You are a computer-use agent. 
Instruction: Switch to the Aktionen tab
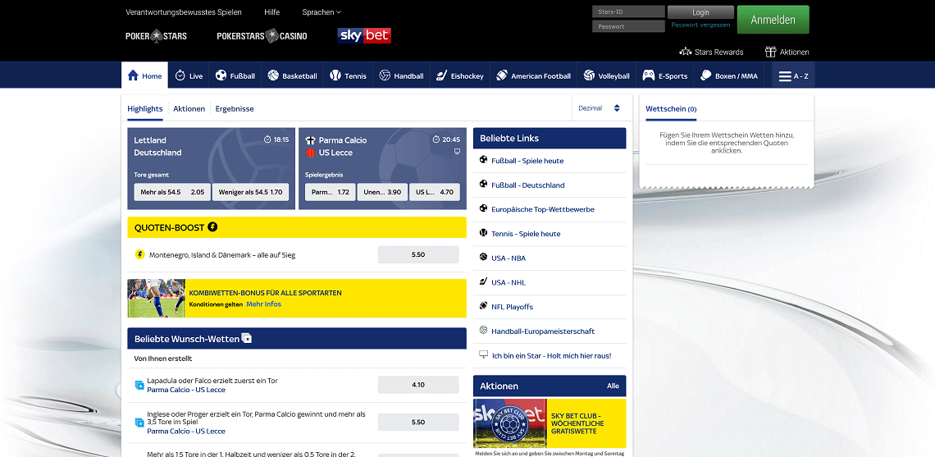[189, 108]
